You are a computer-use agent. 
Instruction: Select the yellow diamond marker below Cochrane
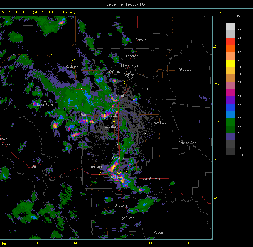tap(100, 173)
